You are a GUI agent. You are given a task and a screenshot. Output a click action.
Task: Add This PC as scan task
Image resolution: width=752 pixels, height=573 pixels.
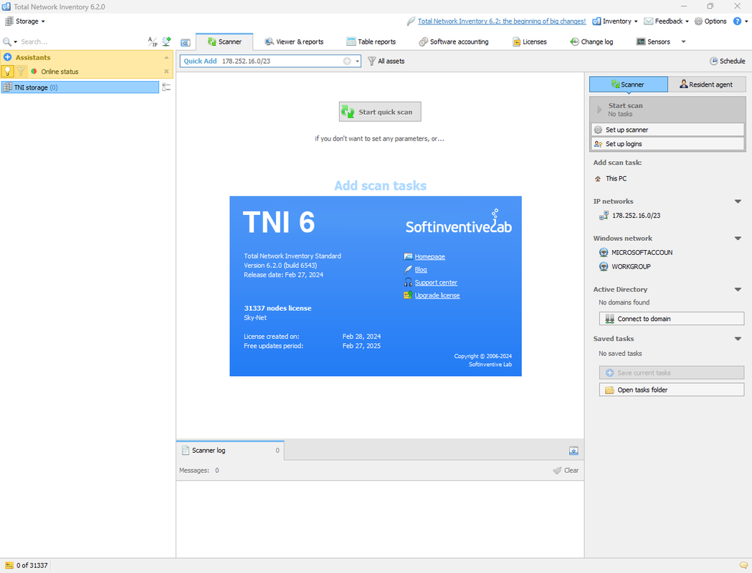611,178
